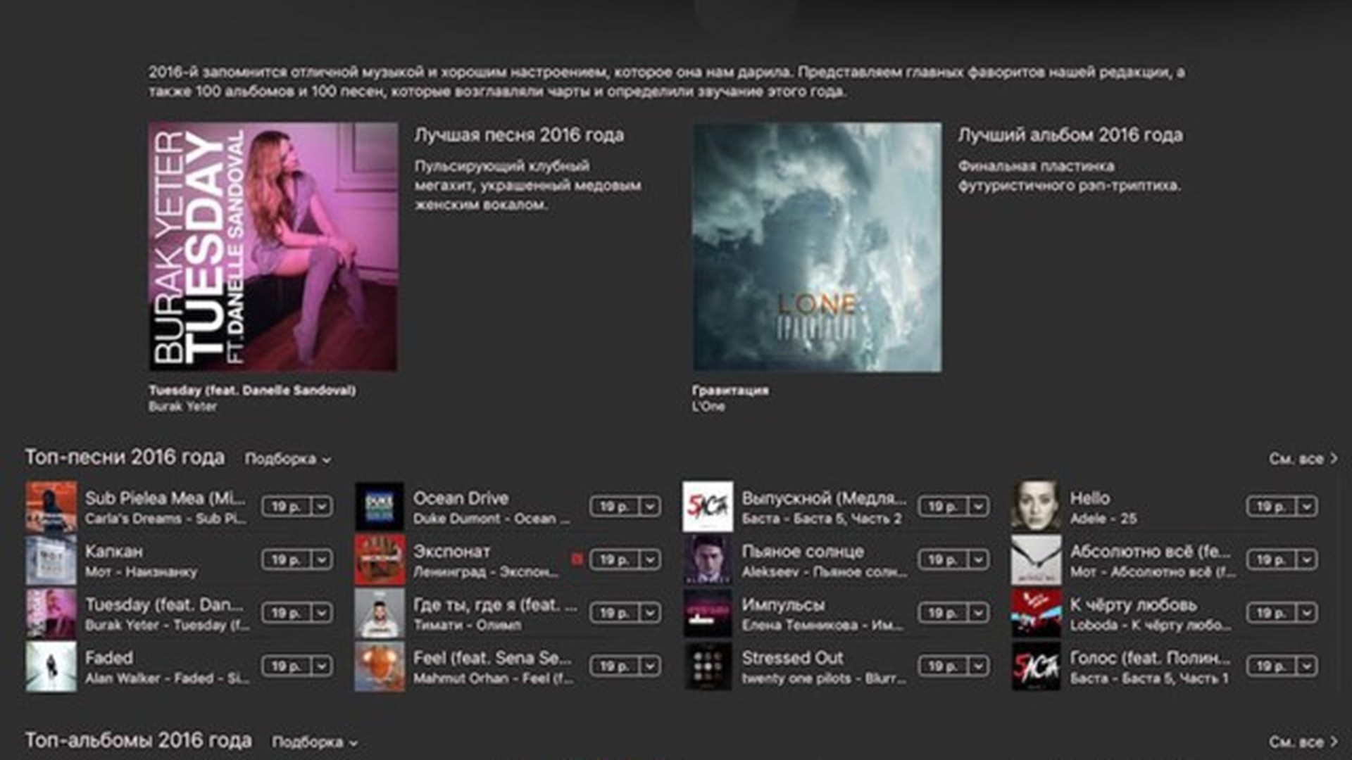1352x760 pixels.
Task: Select the Выпускной song artwork
Action: tap(708, 507)
